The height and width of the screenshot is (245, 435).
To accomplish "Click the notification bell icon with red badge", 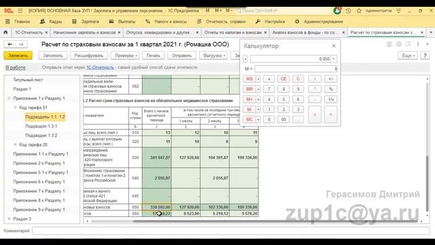I will point(337,11).
